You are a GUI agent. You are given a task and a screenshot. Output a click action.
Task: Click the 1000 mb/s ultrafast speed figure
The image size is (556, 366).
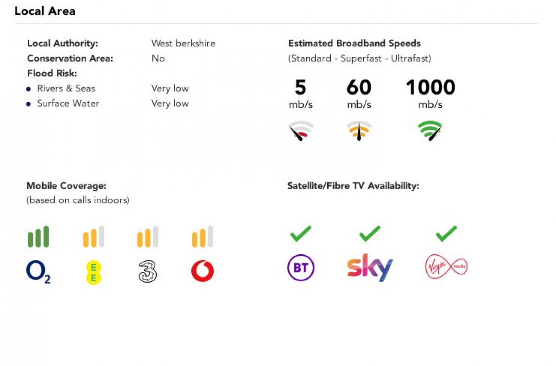tap(430, 88)
